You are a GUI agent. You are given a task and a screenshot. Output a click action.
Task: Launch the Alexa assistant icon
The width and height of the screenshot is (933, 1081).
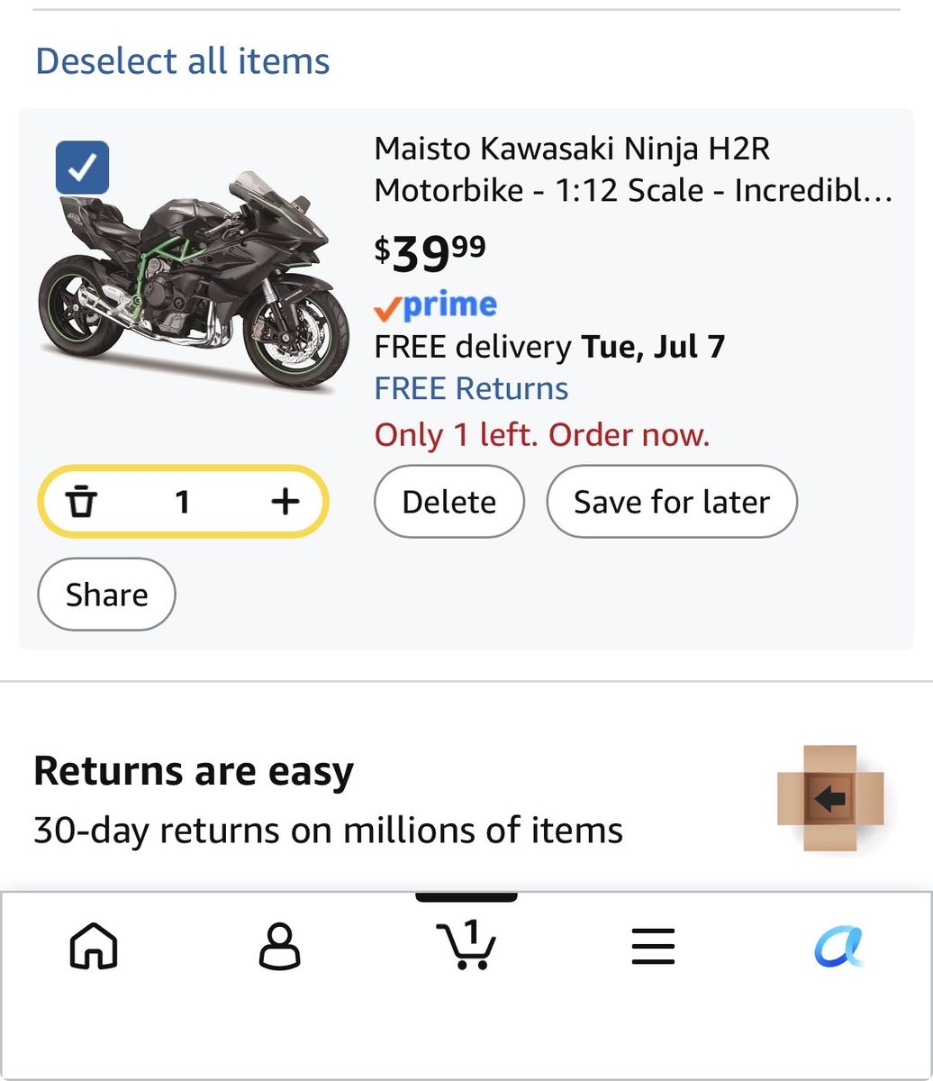[x=838, y=947]
